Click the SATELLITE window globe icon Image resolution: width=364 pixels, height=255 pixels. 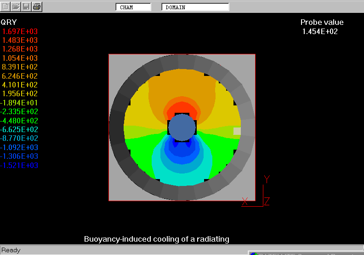click(253, 253)
